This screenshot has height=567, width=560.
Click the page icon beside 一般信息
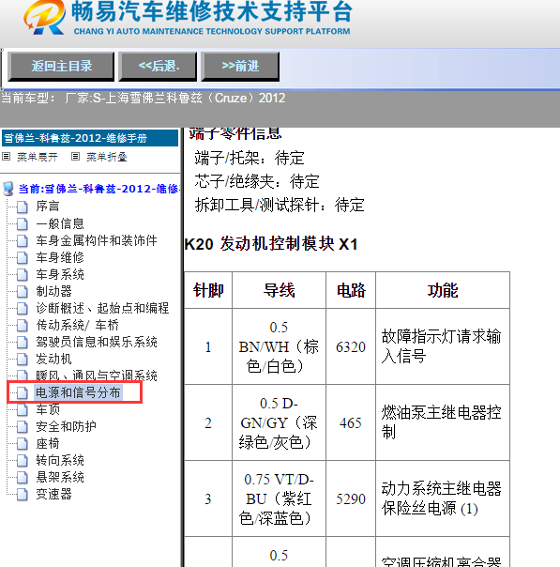(22, 224)
